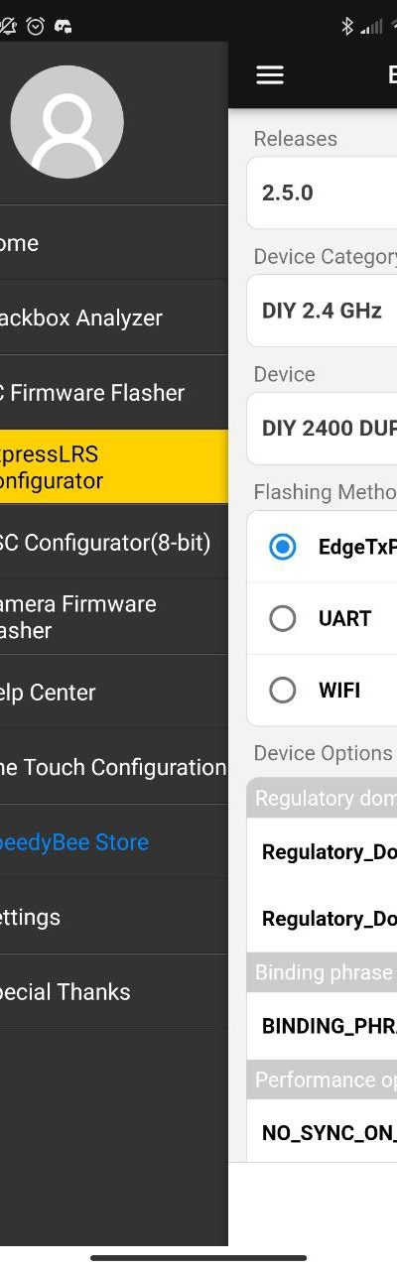Screen dimensions: 397x1270
Task: Follow the SpeedyBee Store link
Action: click(114, 841)
